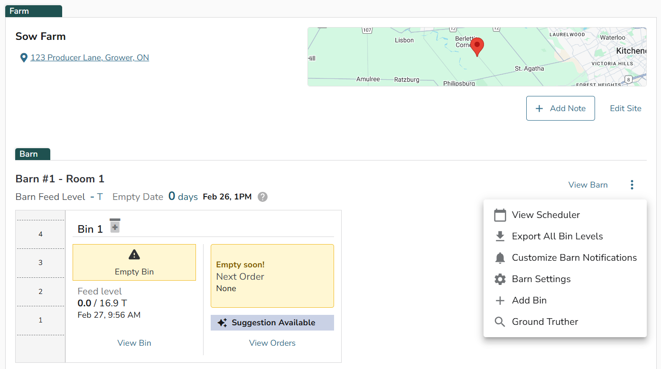661x369 pixels.
Task: Click the Bin 1 add feed icon
Action: [115, 226]
